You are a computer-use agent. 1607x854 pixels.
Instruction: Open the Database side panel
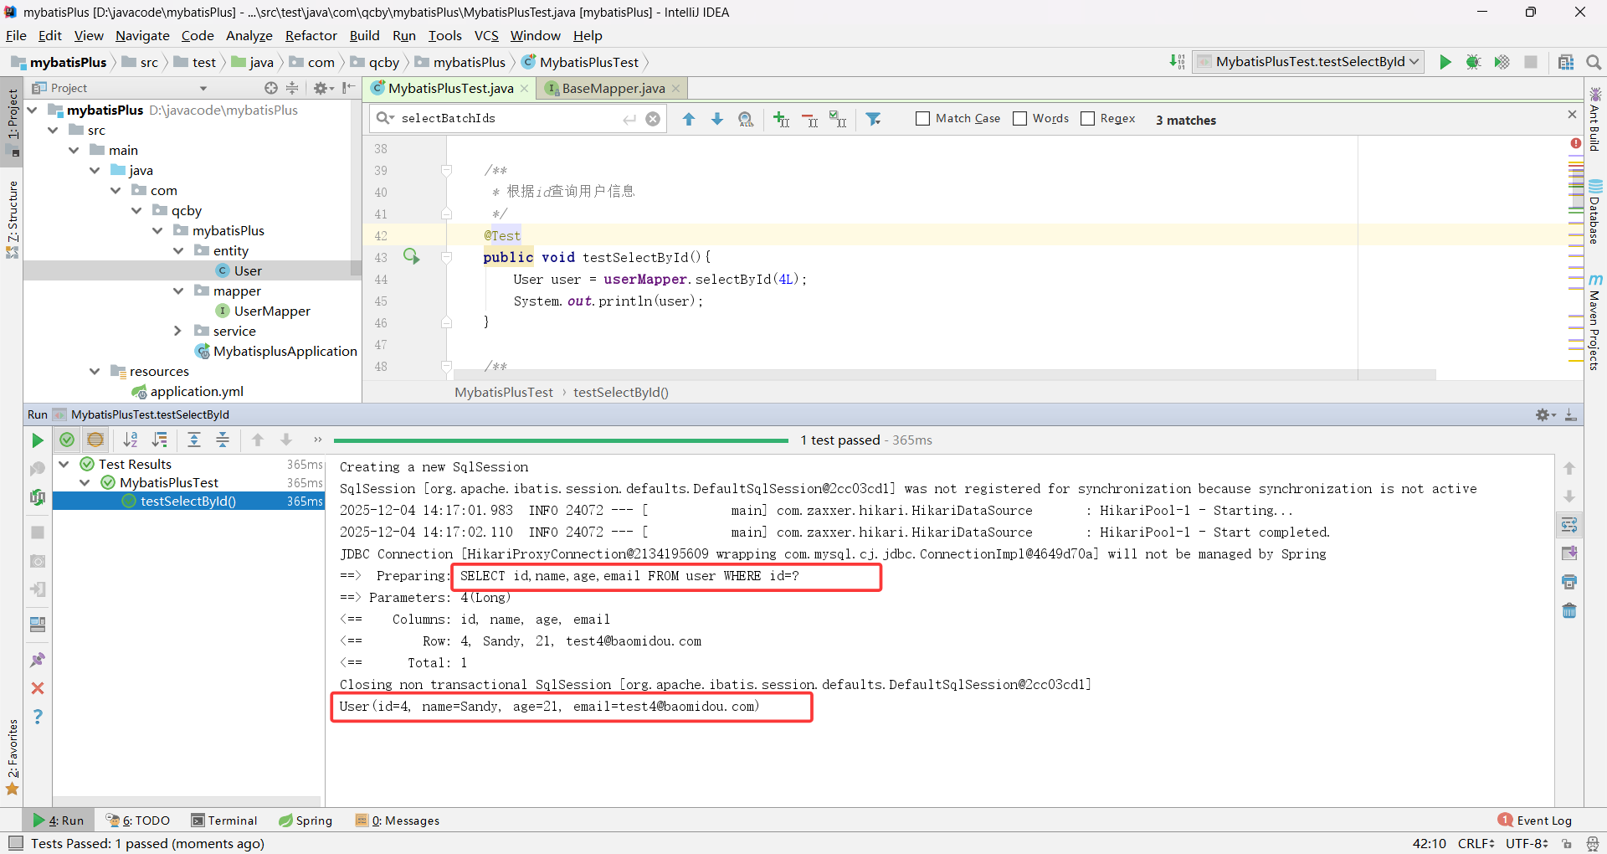[x=1595, y=211]
